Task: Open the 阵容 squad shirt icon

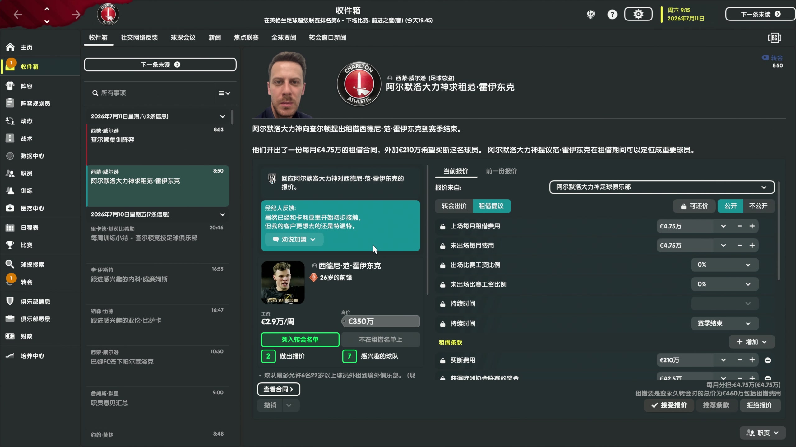Action: click(10, 86)
